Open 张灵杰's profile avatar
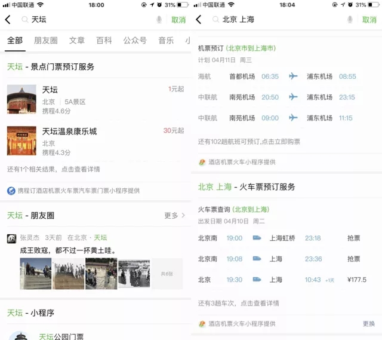This screenshot has width=382, height=340. pyautogui.click(x=11, y=238)
